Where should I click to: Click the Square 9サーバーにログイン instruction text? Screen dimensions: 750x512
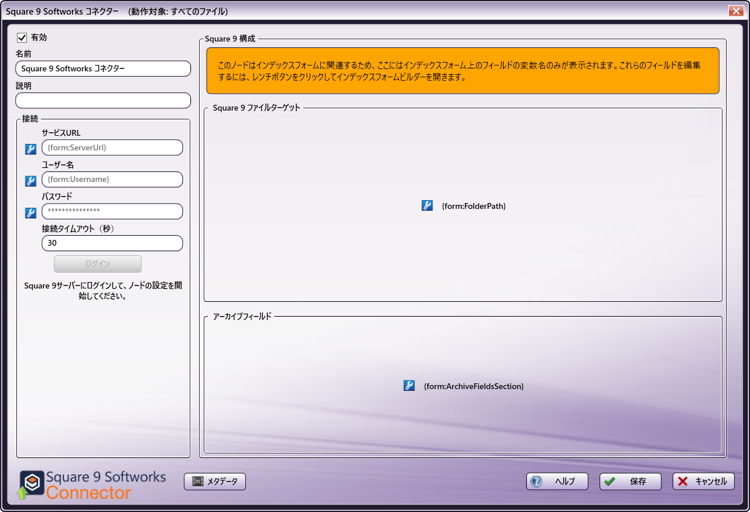103,291
